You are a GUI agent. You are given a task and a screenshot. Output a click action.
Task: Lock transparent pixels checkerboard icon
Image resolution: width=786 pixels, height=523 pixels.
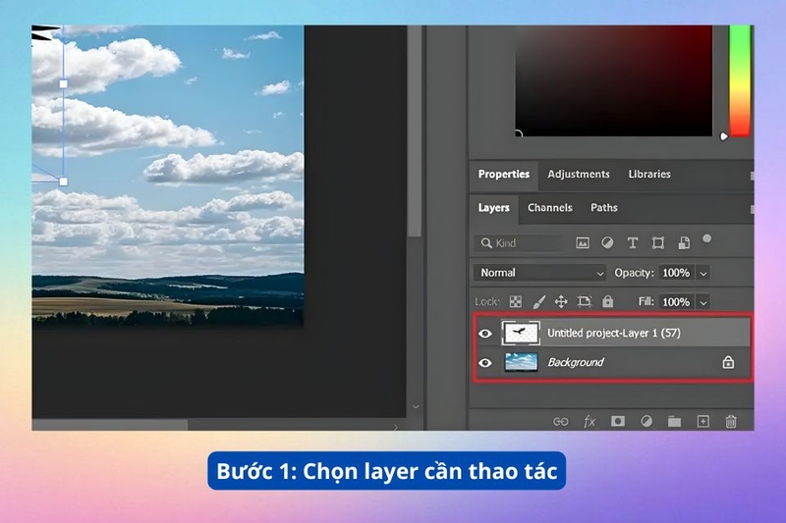[515, 301]
